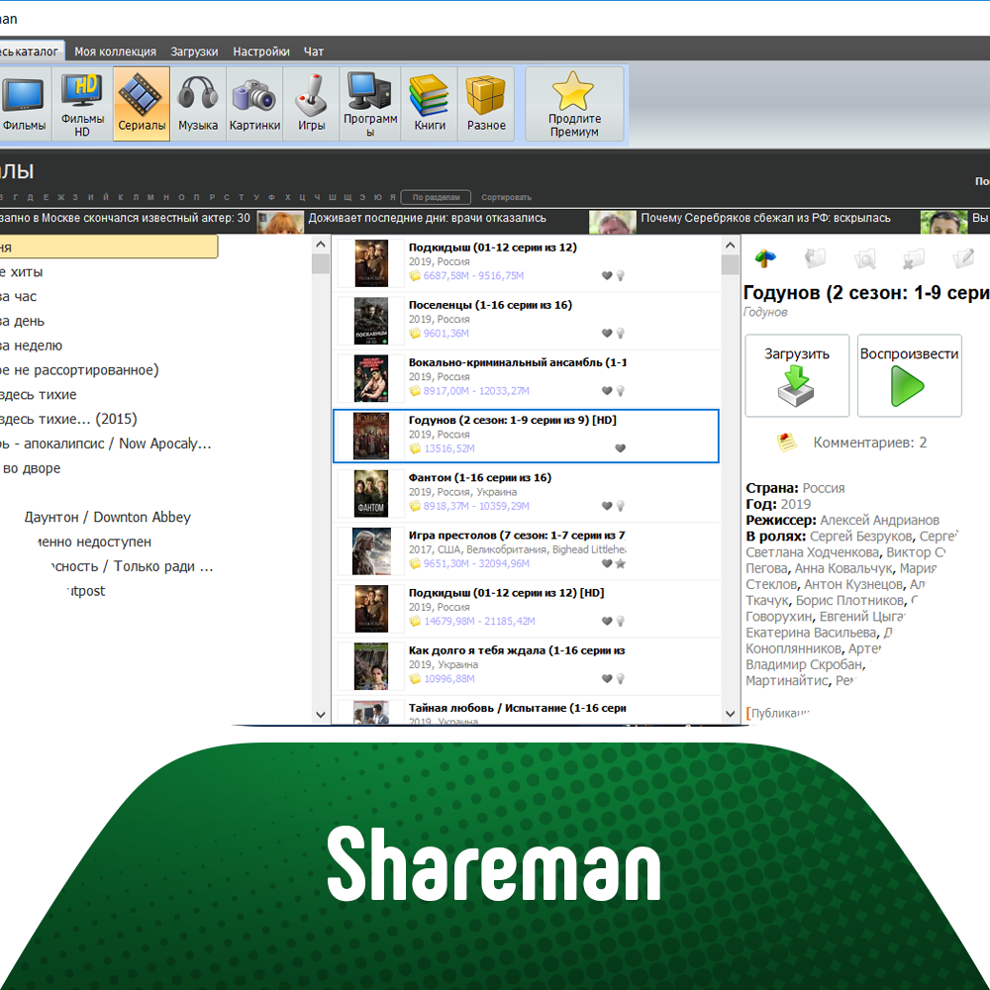Click the greyed folder delete icon
This screenshot has height=990, width=990.
coord(913,258)
